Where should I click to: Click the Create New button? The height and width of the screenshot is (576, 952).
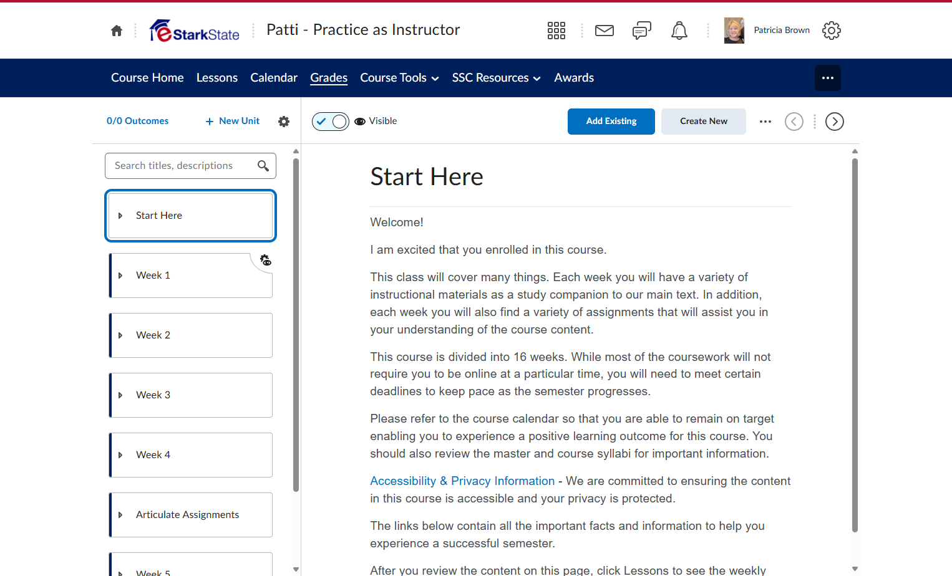[704, 122]
